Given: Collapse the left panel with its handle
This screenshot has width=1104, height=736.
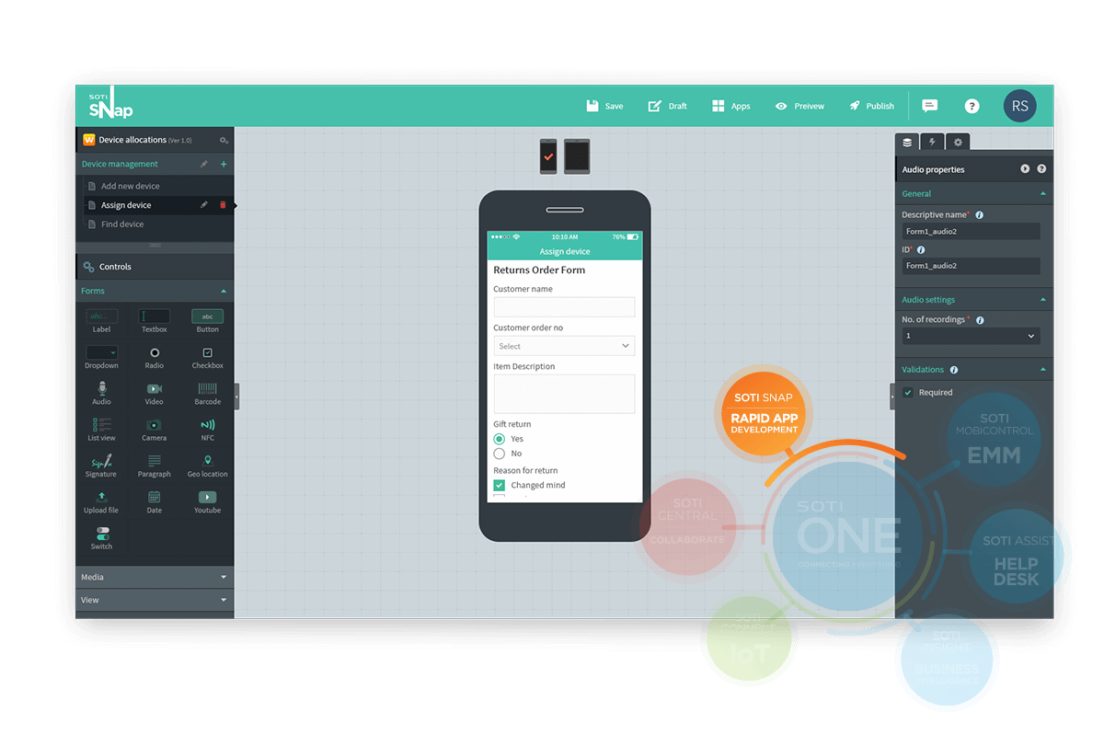Looking at the screenshot, I should click(x=236, y=396).
